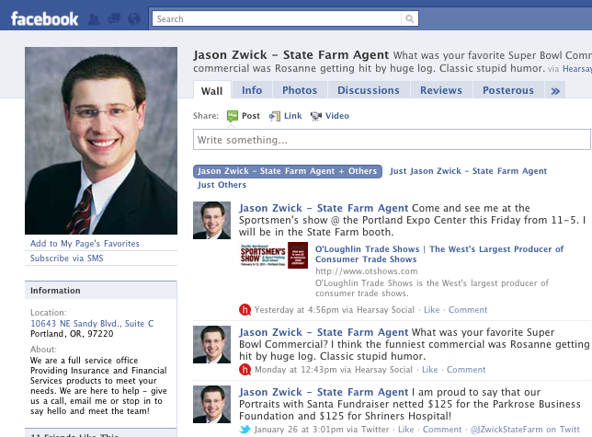This screenshot has height=437, width=592.
Task: Click the Hearsay Social icon on Sportsmen's post
Action: point(245,310)
